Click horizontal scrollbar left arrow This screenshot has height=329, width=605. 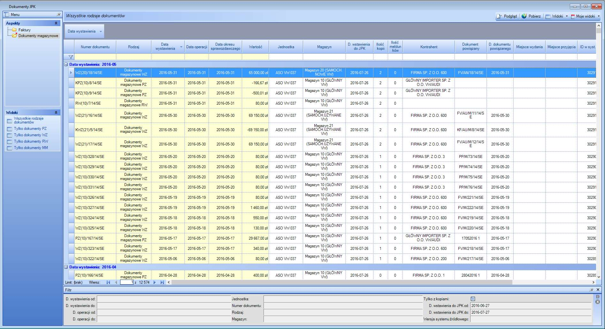coord(169,282)
